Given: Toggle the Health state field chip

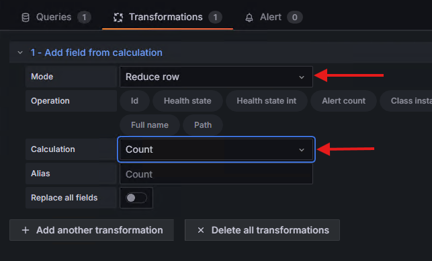Looking at the screenshot, I should (x=187, y=101).
